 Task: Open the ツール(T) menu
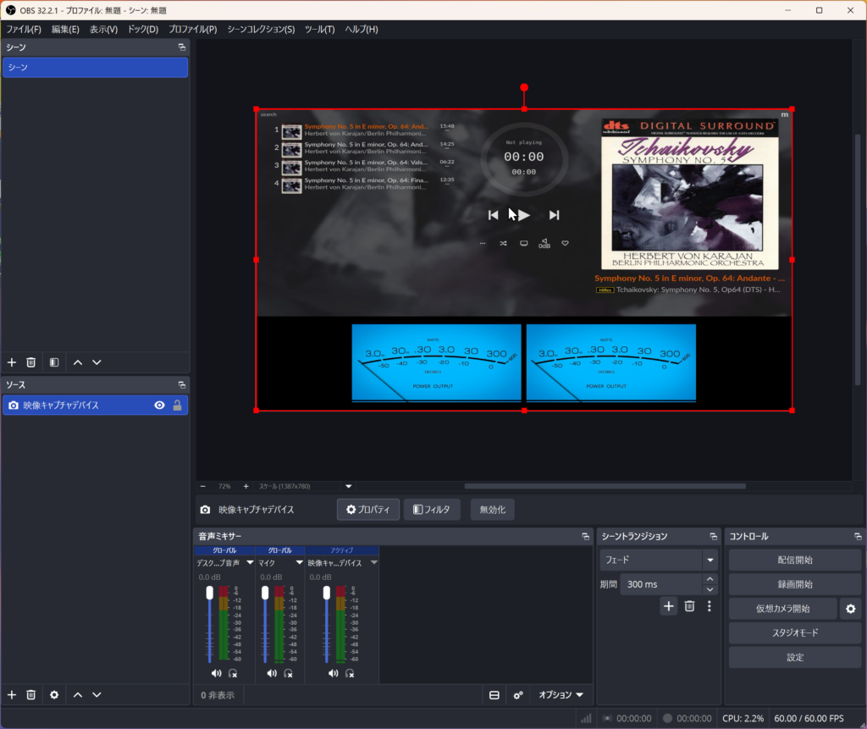[x=319, y=30]
